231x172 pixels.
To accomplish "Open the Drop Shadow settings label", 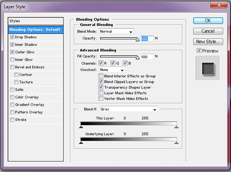I will pos(26,37).
